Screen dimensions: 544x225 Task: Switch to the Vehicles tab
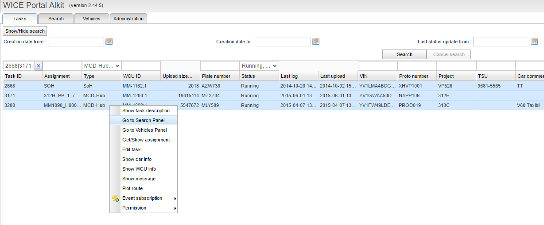pyautogui.click(x=91, y=19)
